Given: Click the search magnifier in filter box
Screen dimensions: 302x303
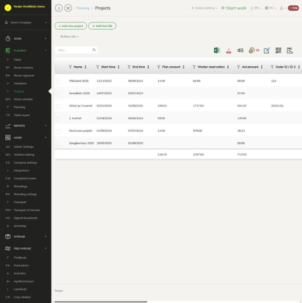Looking at the screenshot, I should (94, 50).
